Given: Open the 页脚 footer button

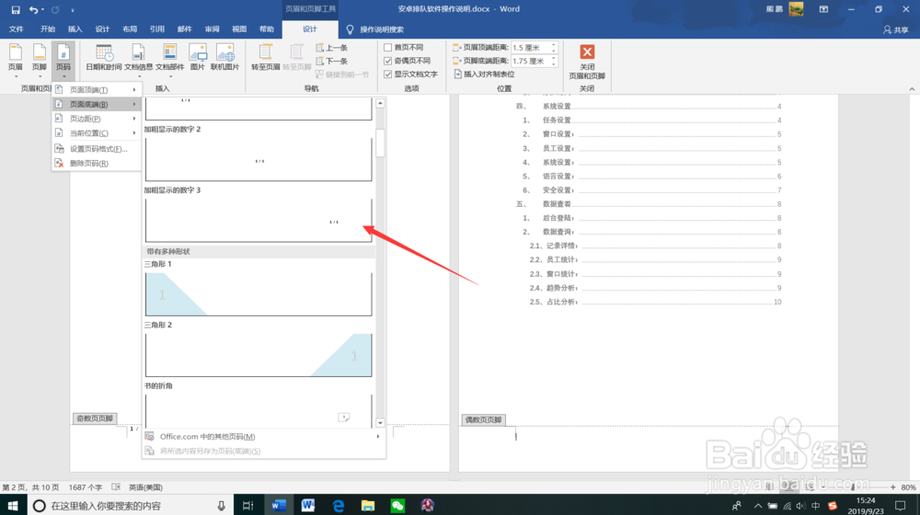Looking at the screenshot, I should [40, 61].
